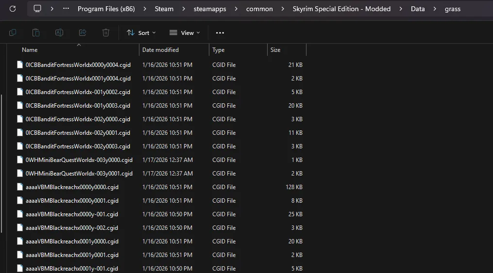This screenshot has height=273, width=493.
Task: Go to Steam folder breadcrumb
Action: pos(164,9)
